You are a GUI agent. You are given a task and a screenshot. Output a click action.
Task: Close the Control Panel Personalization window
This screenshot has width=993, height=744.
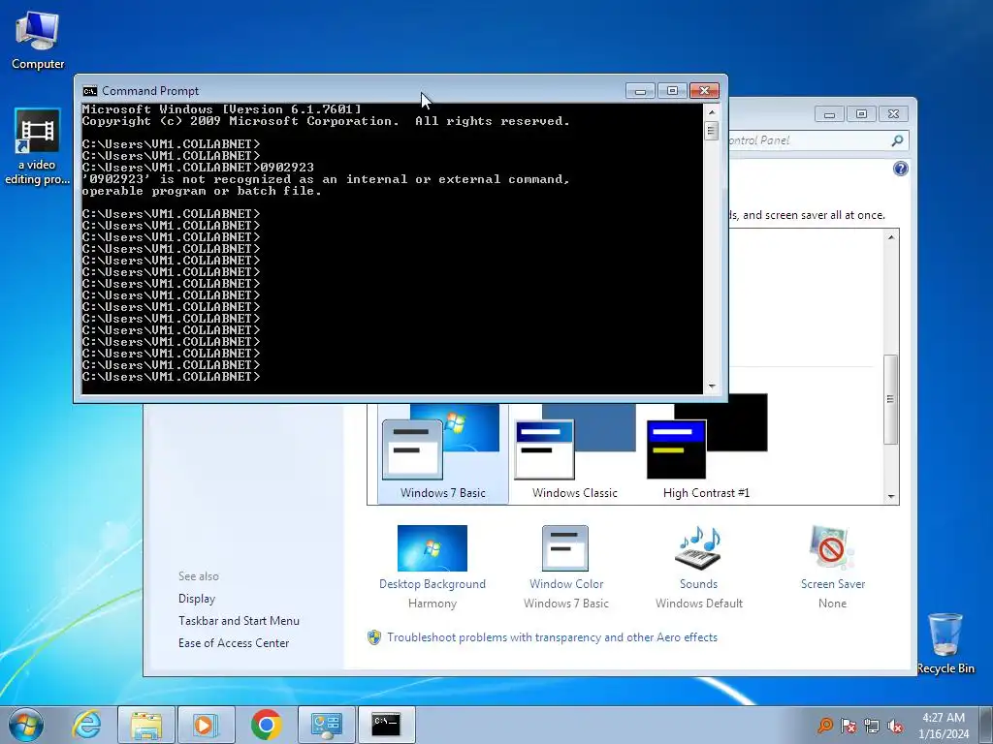893,114
